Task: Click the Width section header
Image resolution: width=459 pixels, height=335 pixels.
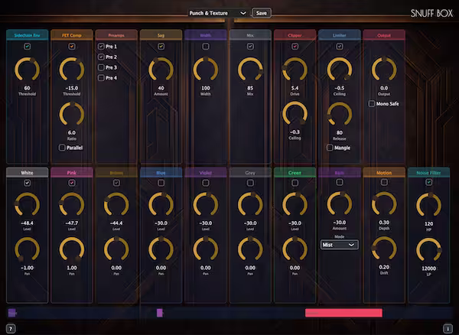Action: pos(205,34)
